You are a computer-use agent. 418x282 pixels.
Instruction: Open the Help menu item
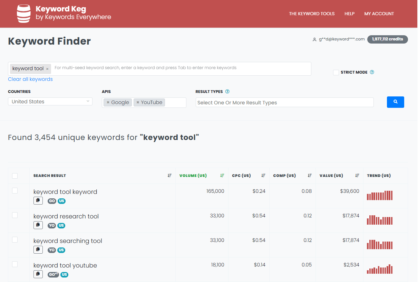point(349,14)
